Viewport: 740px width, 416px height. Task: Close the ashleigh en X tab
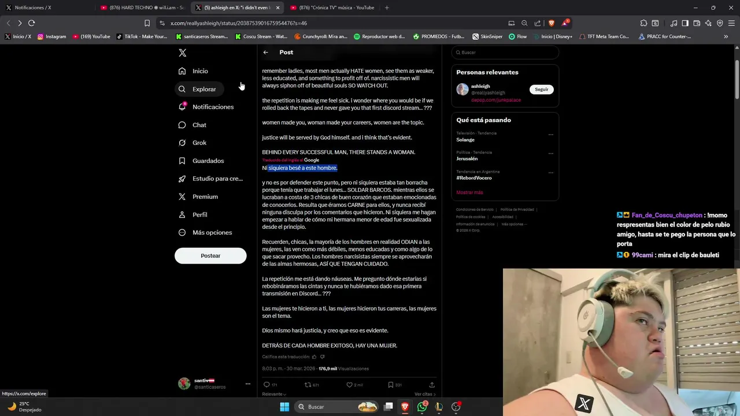click(277, 8)
